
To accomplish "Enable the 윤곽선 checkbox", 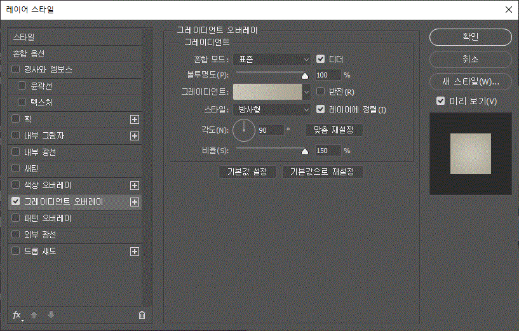I will click(22, 86).
